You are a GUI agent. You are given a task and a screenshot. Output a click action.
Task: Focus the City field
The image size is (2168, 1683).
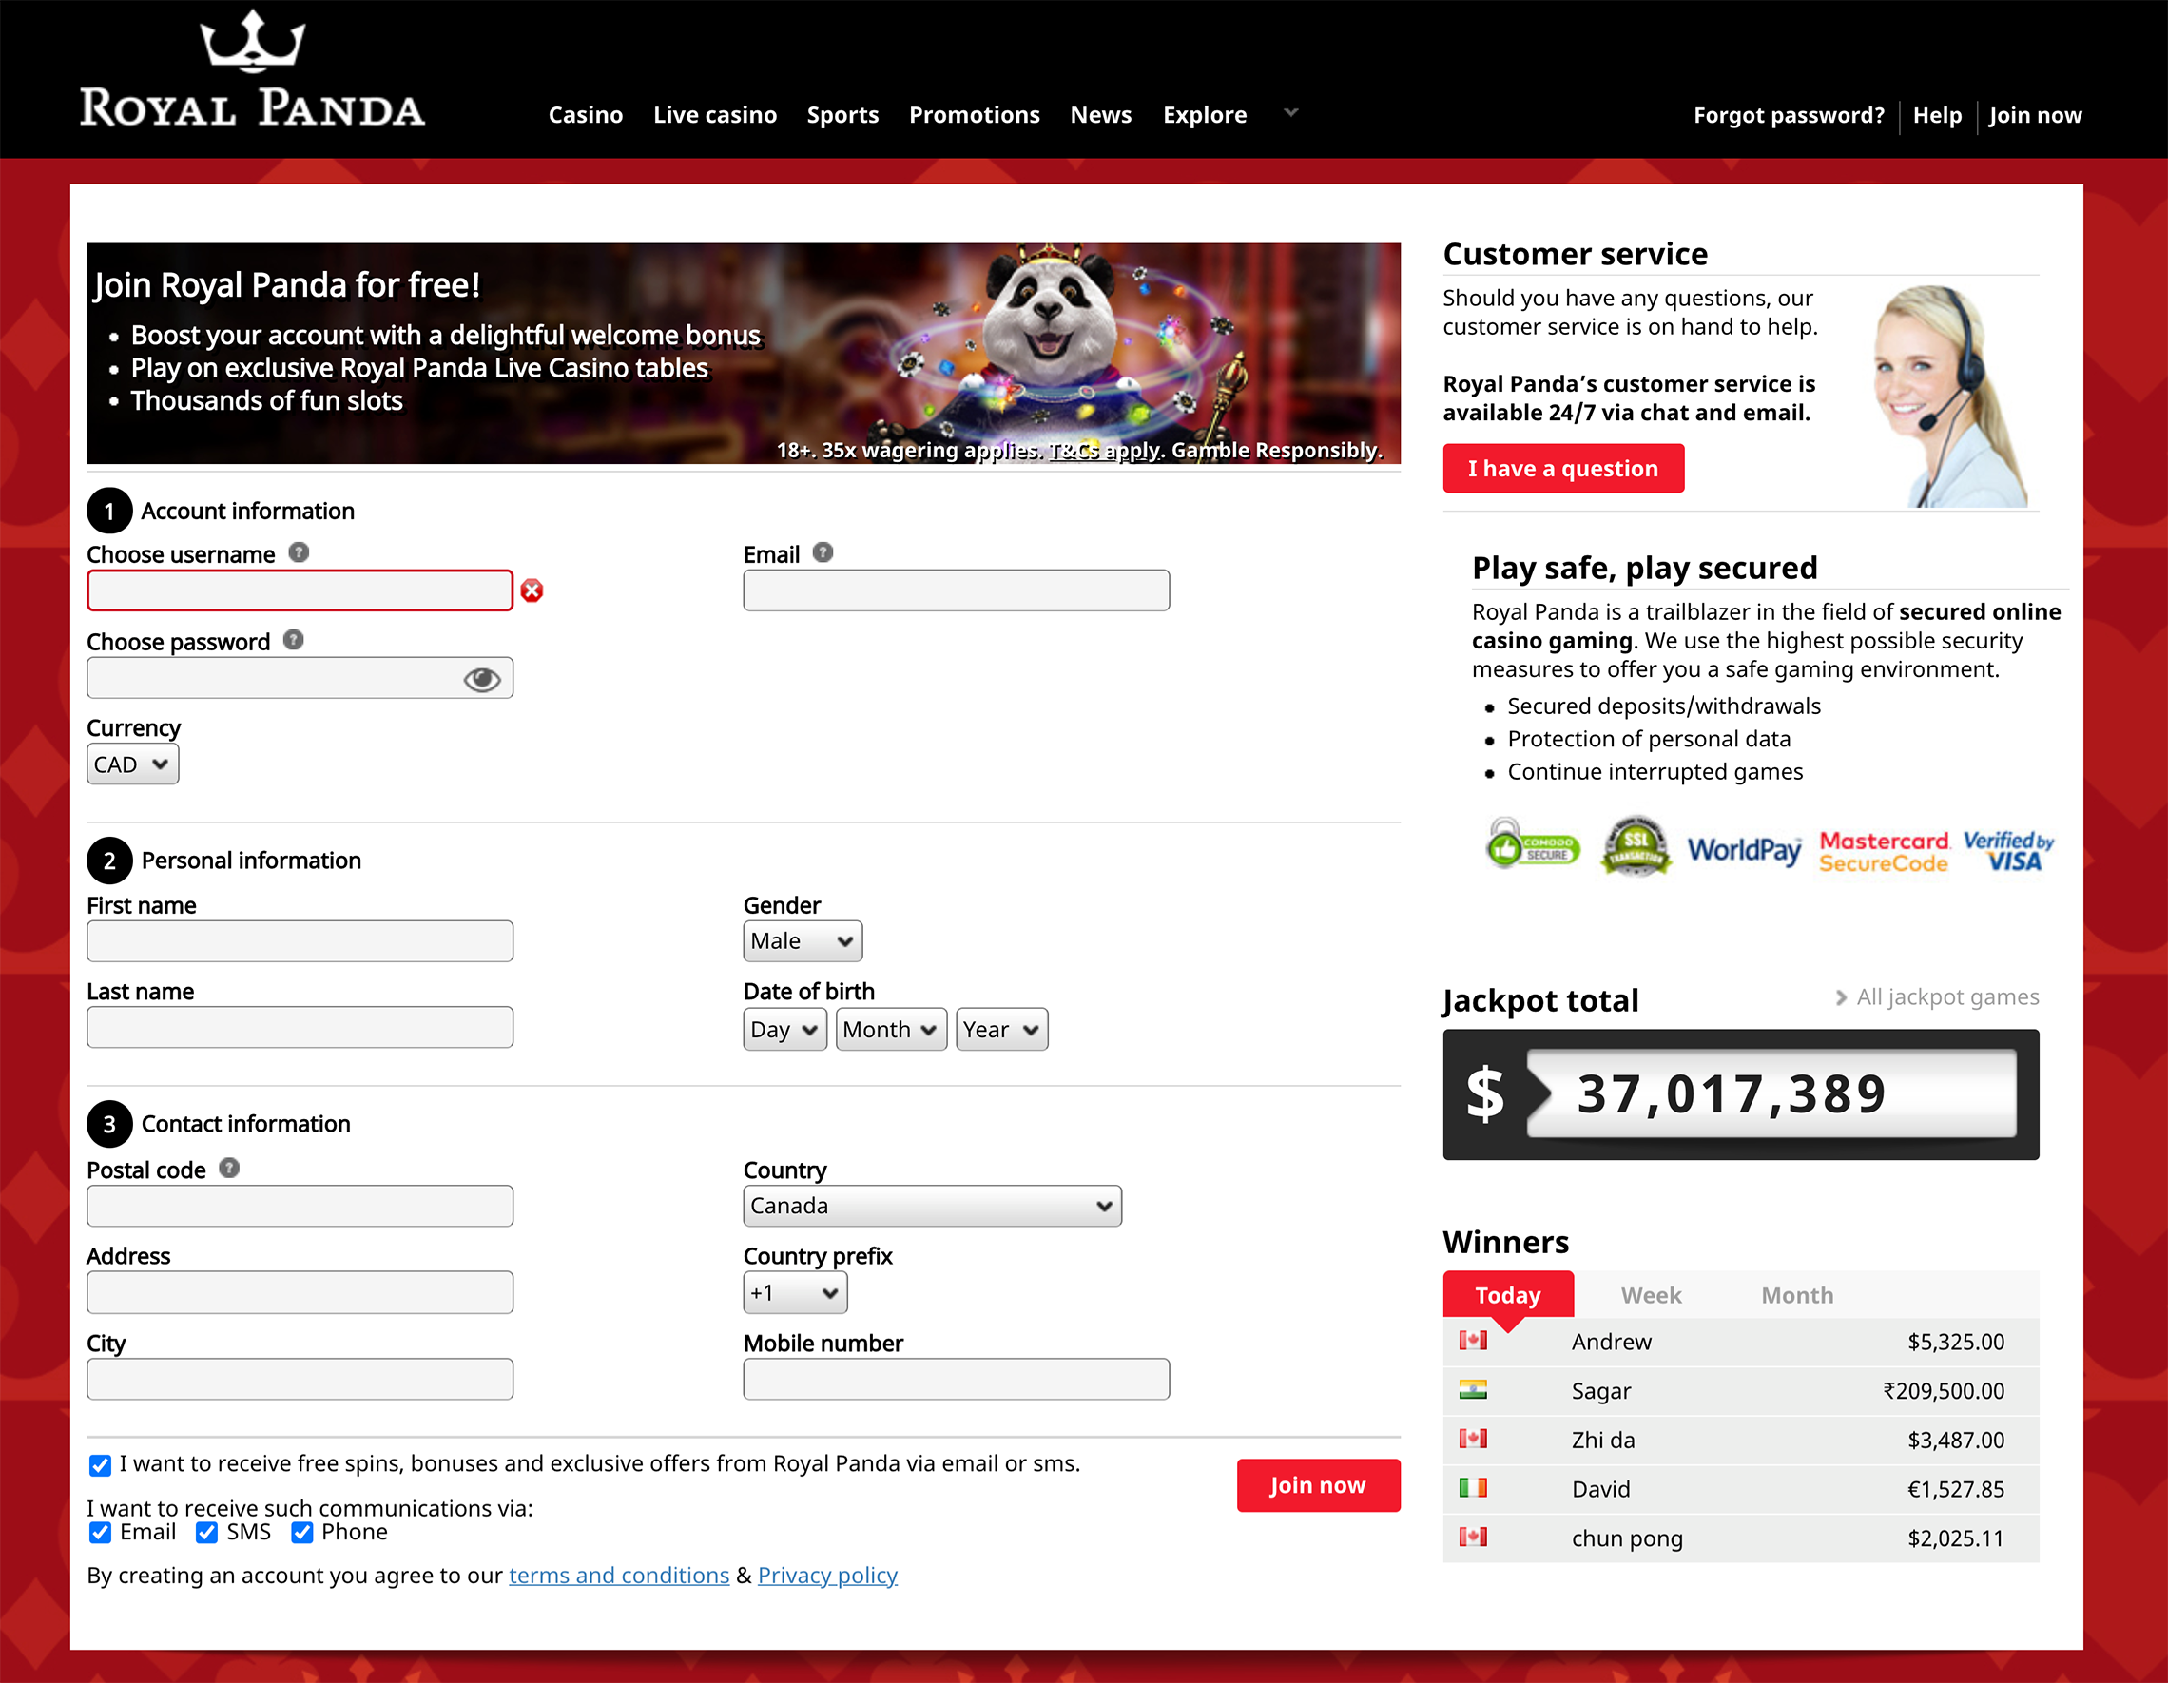[300, 1381]
